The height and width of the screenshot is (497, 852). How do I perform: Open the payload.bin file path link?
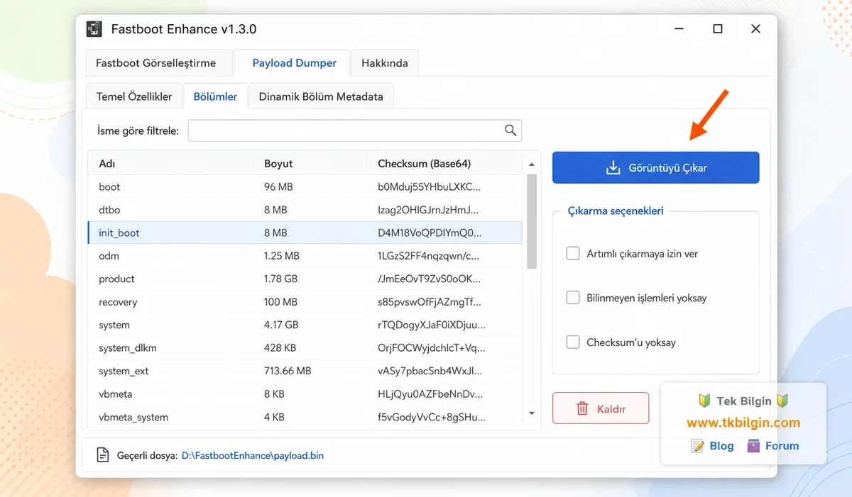(x=253, y=455)
